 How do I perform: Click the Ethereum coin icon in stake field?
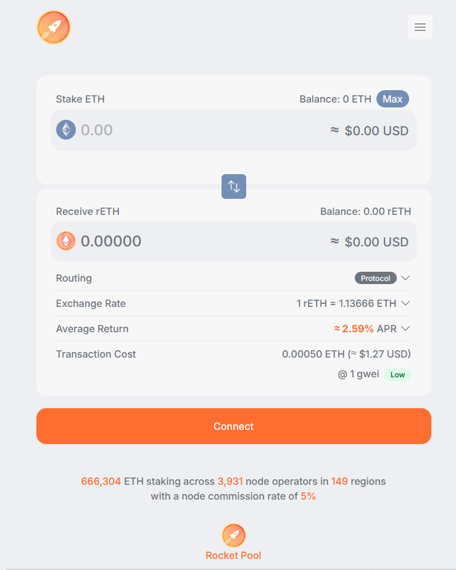(x=66, y=130)
